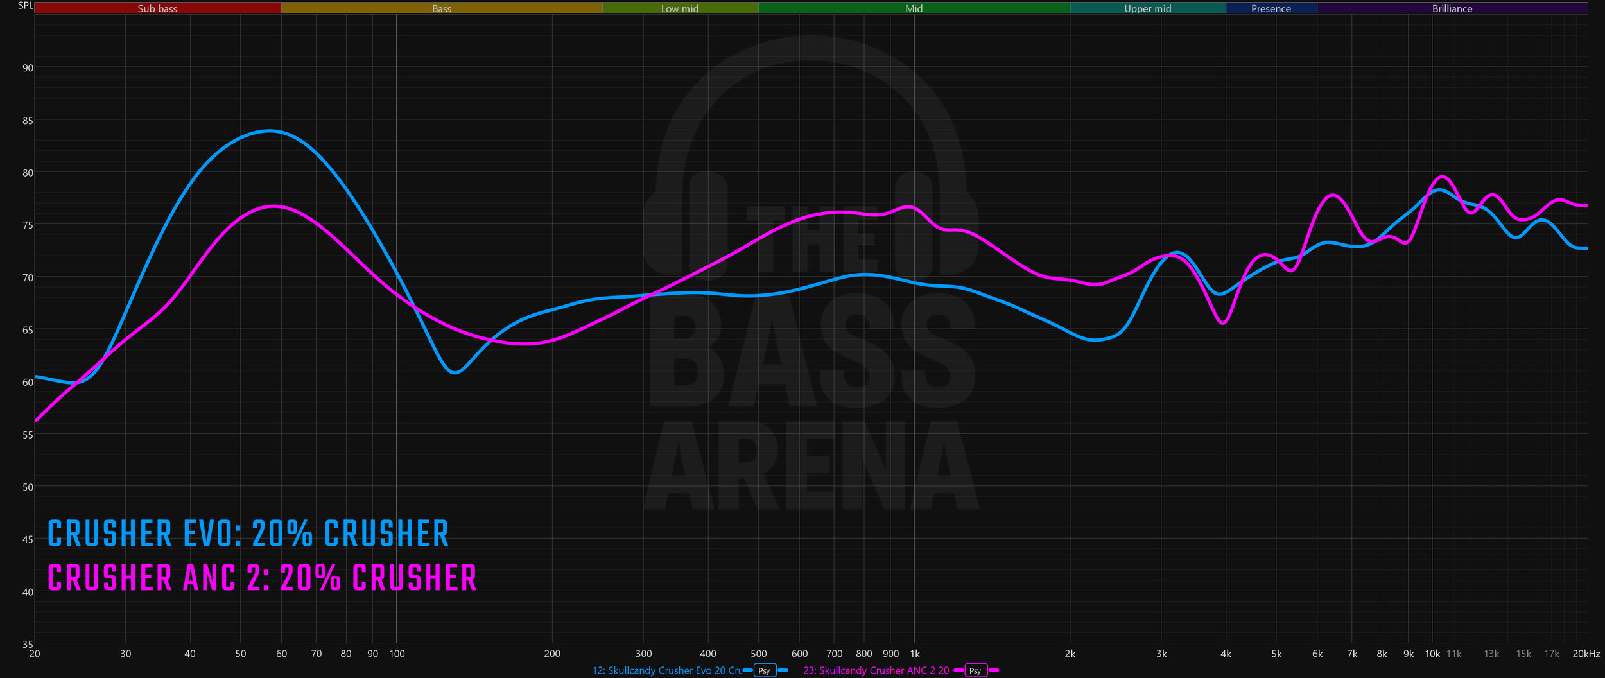Select legend entry 12: Skullcandy Crusher Evo

(x=668, y=670)
